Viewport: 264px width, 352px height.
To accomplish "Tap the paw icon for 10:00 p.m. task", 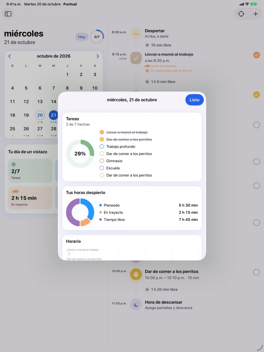I will [136, 274].
